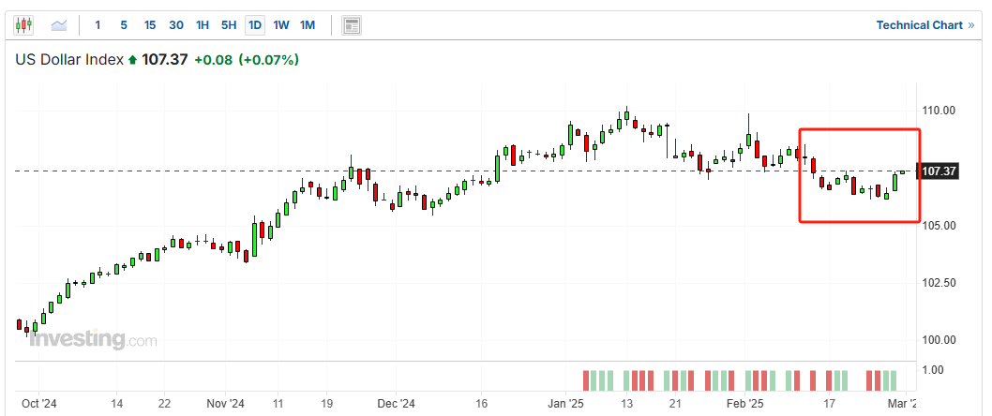
Task: Switch to the 1H interval
Action: click(x=203, y=24)
